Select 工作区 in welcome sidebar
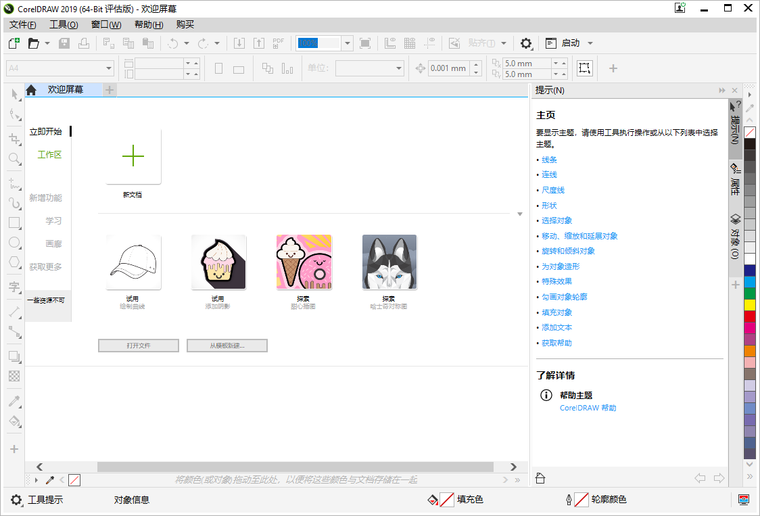Viewport: 760px width, 516px height. (49, 155)
